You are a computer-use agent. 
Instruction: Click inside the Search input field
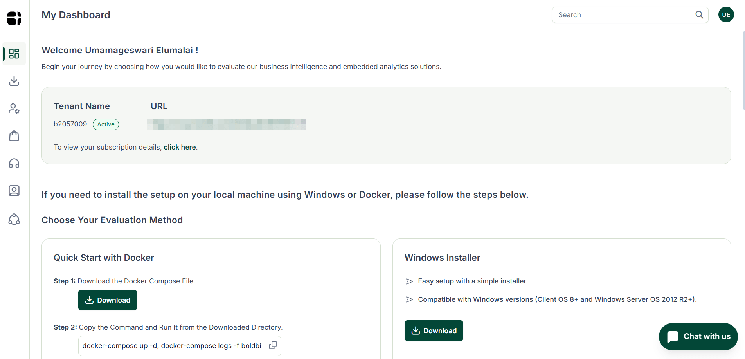[x=618, y=14]
